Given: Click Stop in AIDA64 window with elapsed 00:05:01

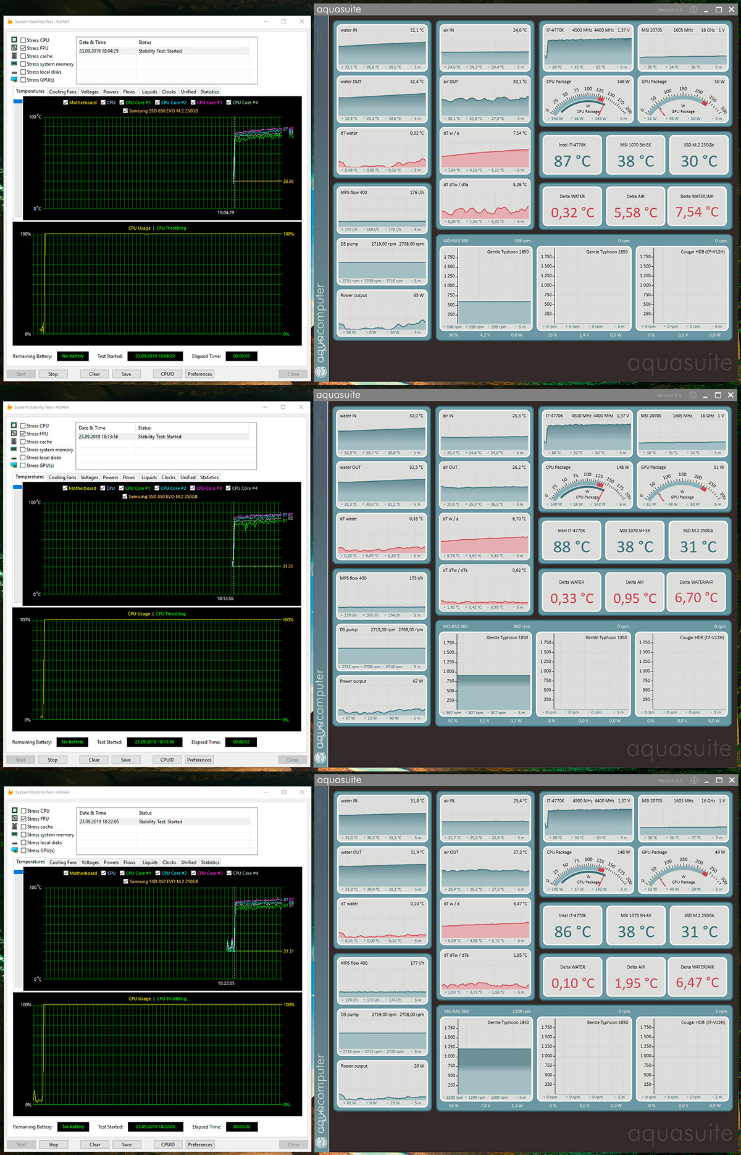Looking at the screenshot, I should click(x=53, y=374).
